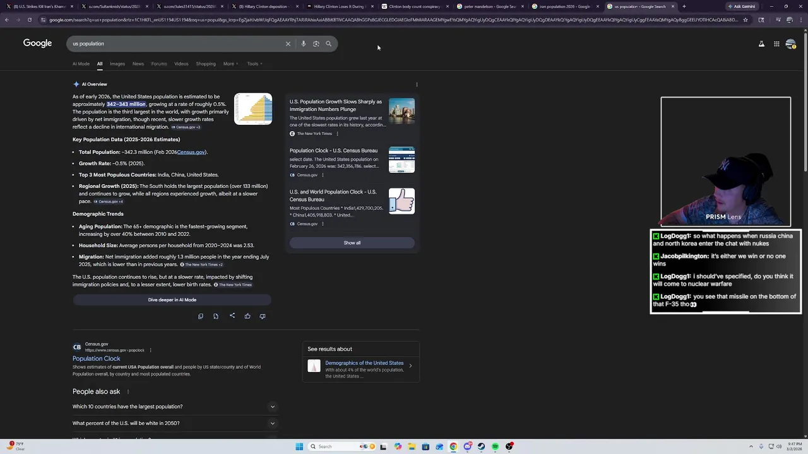
Task: Switch to AI Mode tab
Action: click(81, 64)
